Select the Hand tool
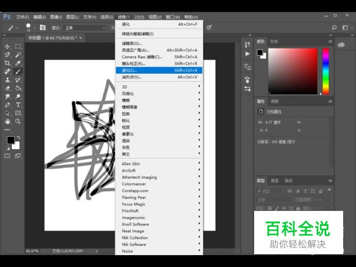 7,121
